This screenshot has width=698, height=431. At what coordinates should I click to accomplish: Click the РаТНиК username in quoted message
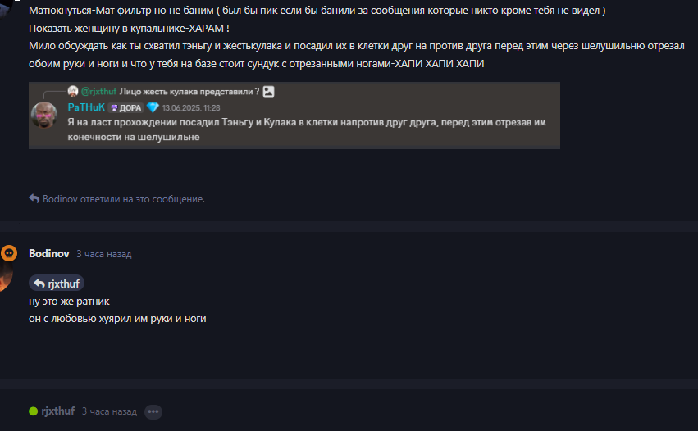pos(86,107)
